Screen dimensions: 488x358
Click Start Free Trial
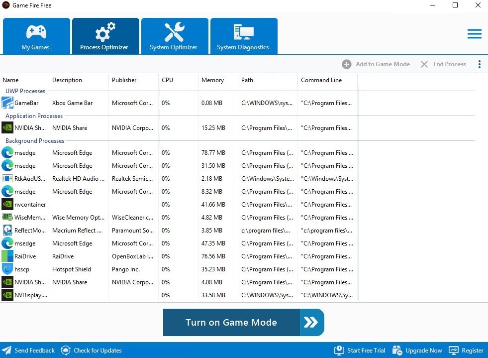(360, 351)
